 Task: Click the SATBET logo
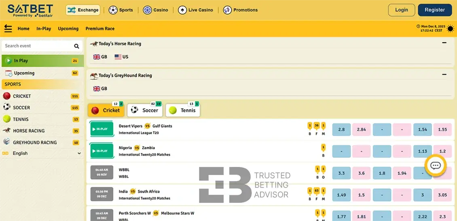[30, 10]
